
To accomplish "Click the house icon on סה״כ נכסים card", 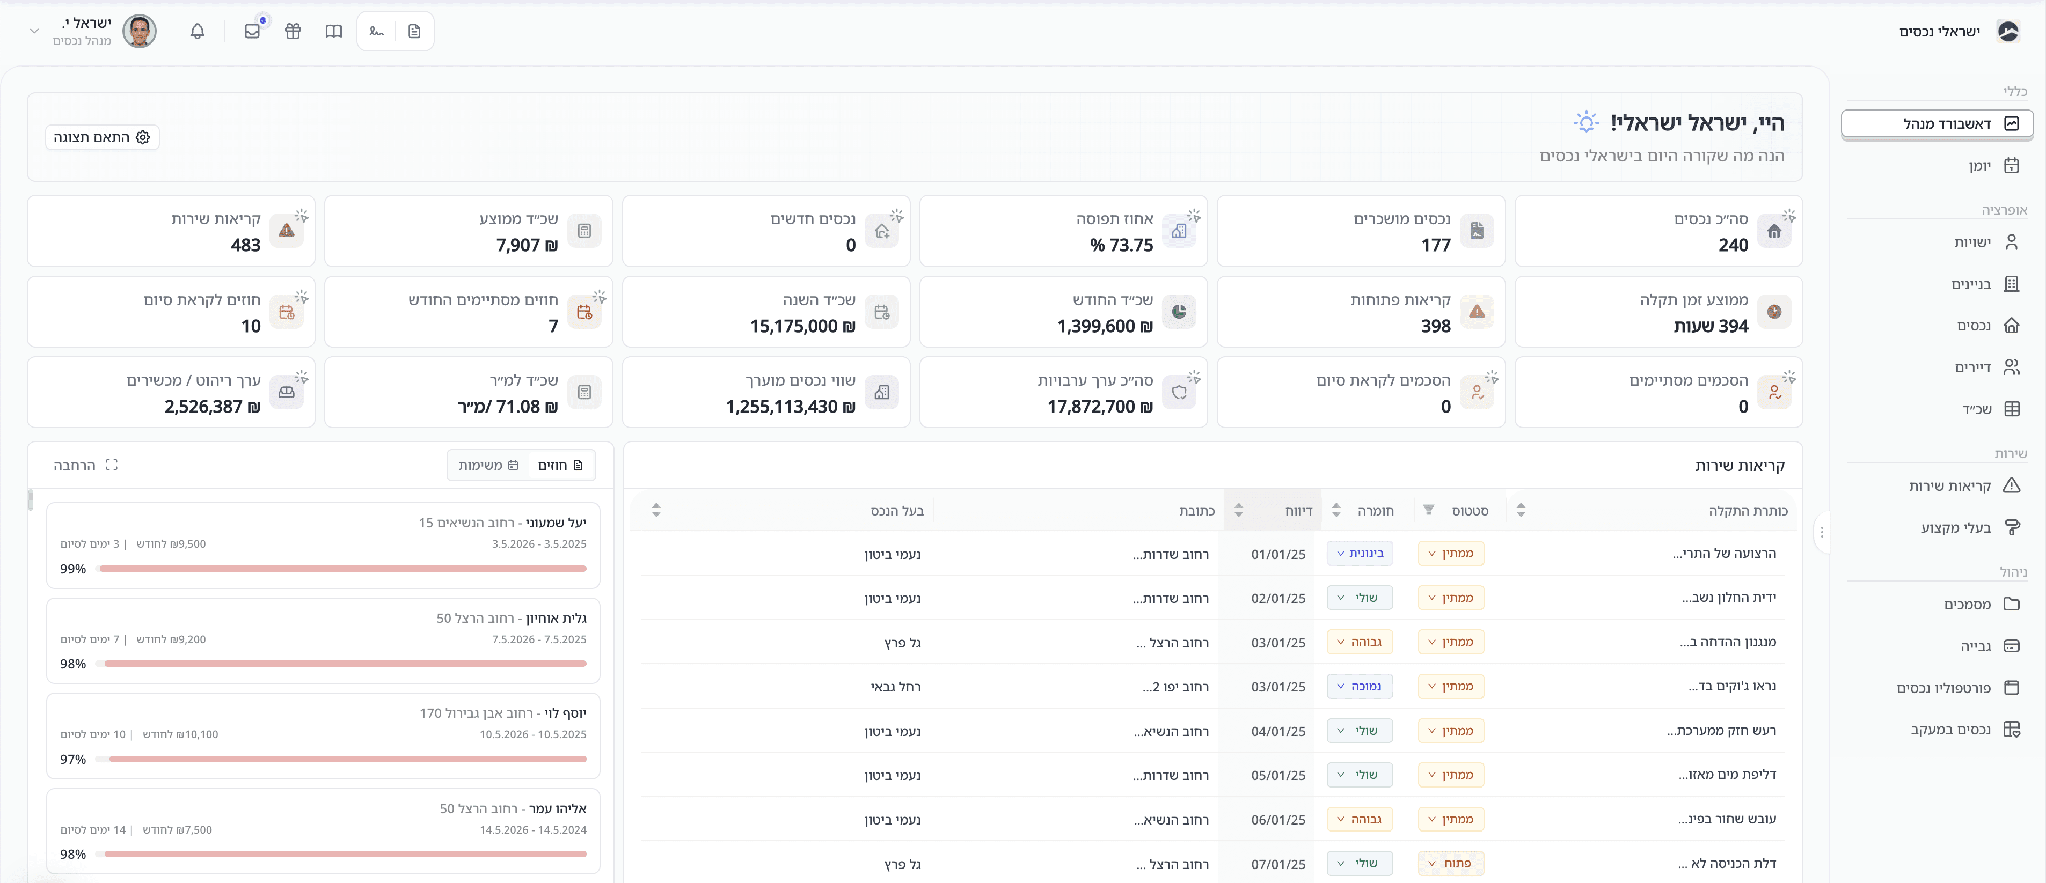I will 1774,231.
